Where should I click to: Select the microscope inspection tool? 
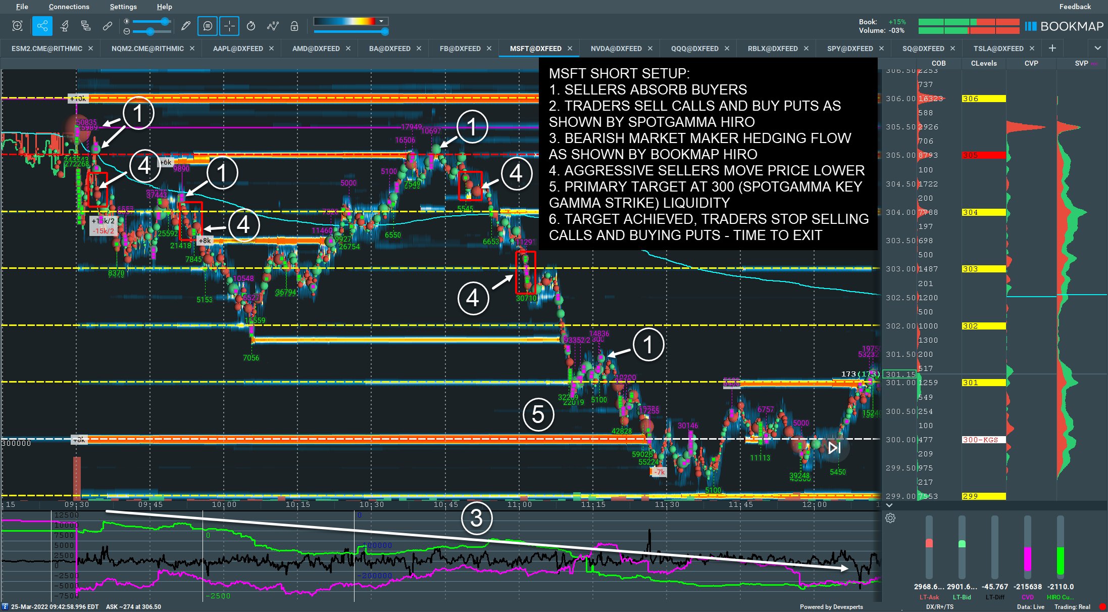click(x=64, y=26)
